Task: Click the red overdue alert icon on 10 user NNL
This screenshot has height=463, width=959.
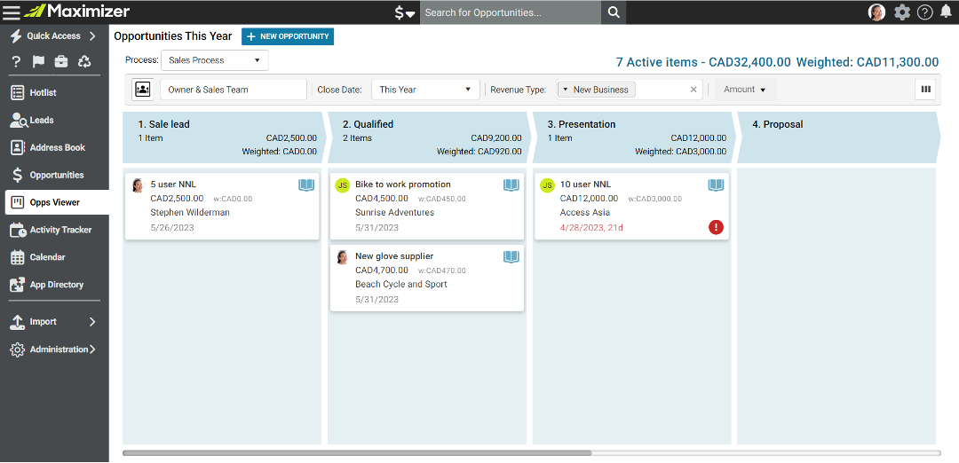Action: [717, 227]
